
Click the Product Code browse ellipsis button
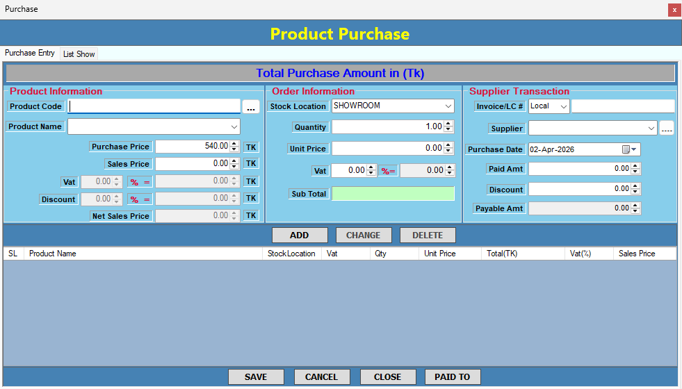(x=251, y=107)
